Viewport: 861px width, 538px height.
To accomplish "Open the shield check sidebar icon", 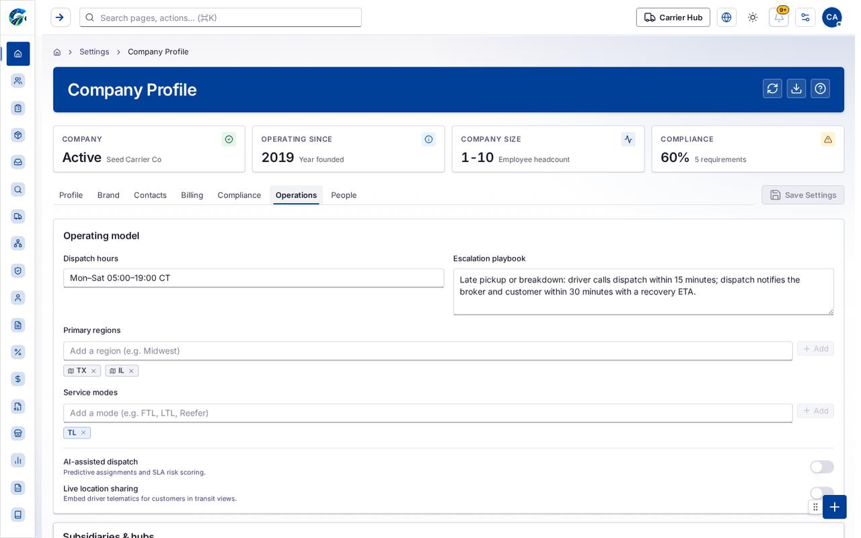I will (x=18, y=270).
